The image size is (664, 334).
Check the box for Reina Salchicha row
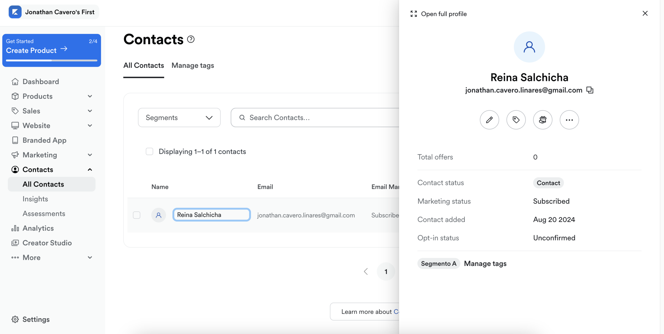[x=136, y=215]
